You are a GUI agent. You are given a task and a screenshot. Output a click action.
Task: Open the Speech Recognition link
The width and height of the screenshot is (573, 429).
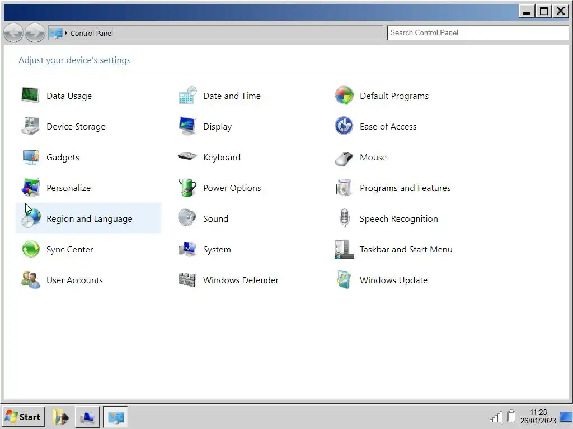click(x=398, y=219)
